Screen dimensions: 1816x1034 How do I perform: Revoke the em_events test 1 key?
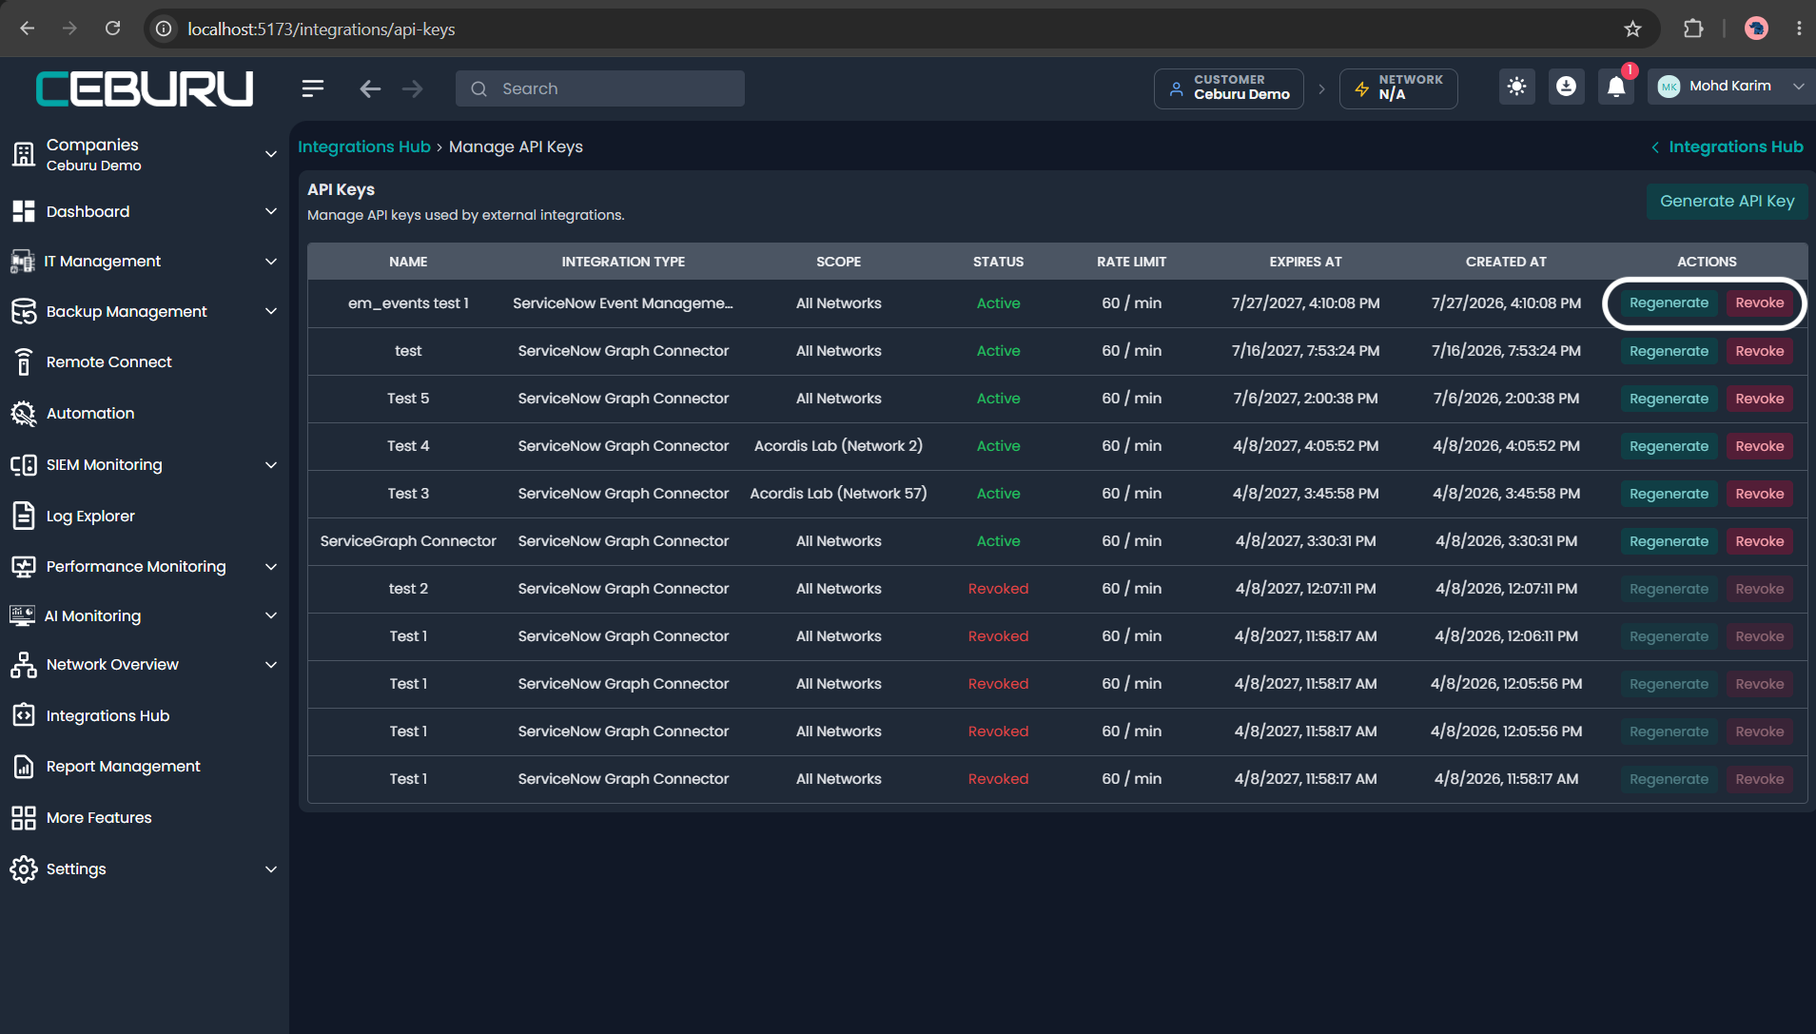pos(1760,303)
